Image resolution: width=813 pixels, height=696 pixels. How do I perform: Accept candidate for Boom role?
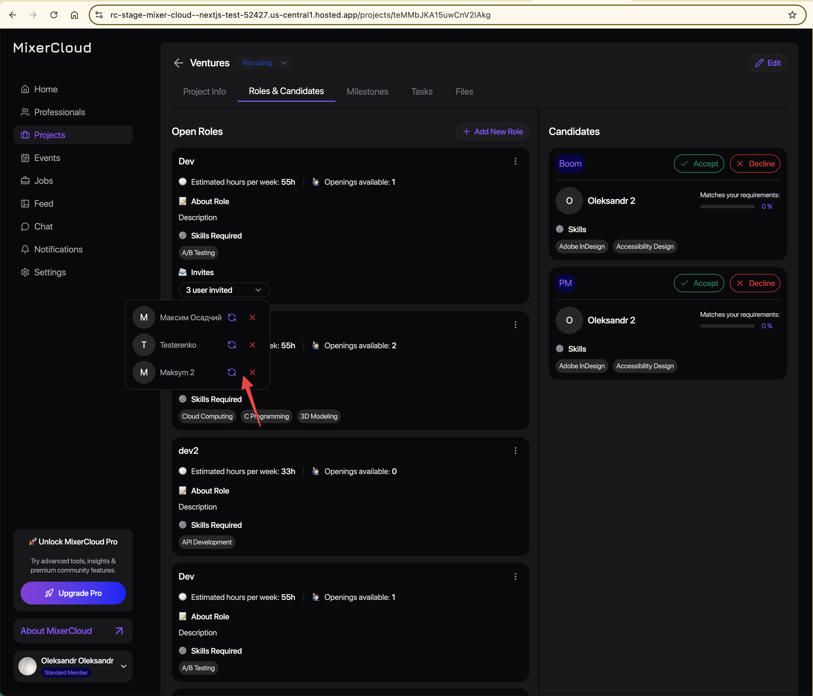[699, 164]
